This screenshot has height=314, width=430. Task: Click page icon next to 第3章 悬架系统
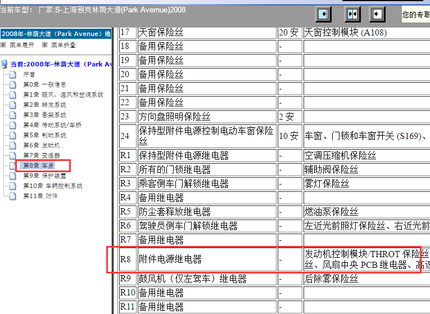tap(12, 115)
